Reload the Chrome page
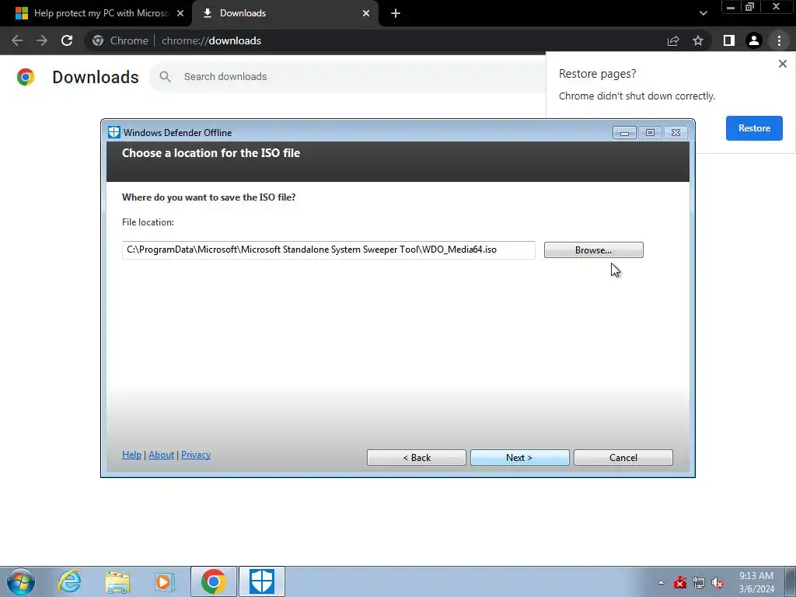Screen dimensions: 796x597 67,40
